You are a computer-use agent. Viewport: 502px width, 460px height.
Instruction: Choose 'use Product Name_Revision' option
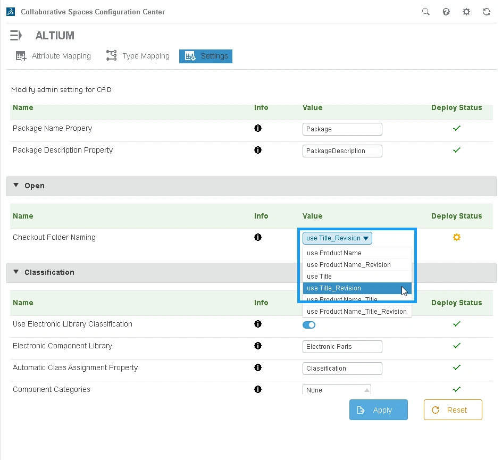click(x=357, y=265)
